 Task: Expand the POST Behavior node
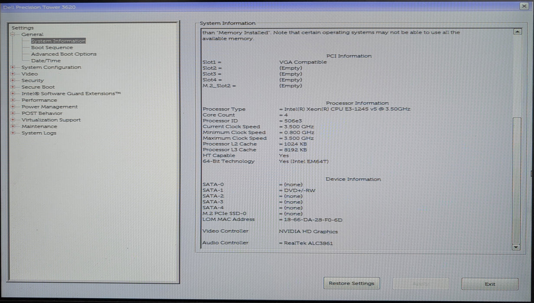click(13, 113)
